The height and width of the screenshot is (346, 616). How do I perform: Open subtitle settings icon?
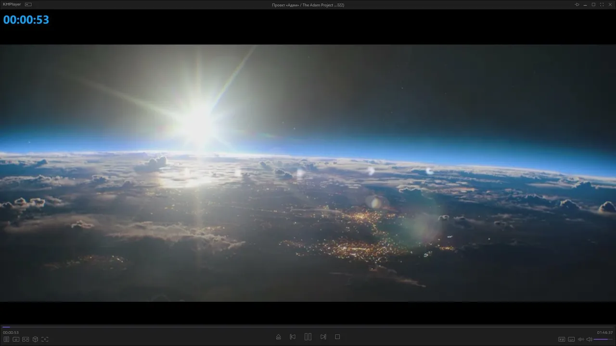pyautogui.click(x=571, y=339)
